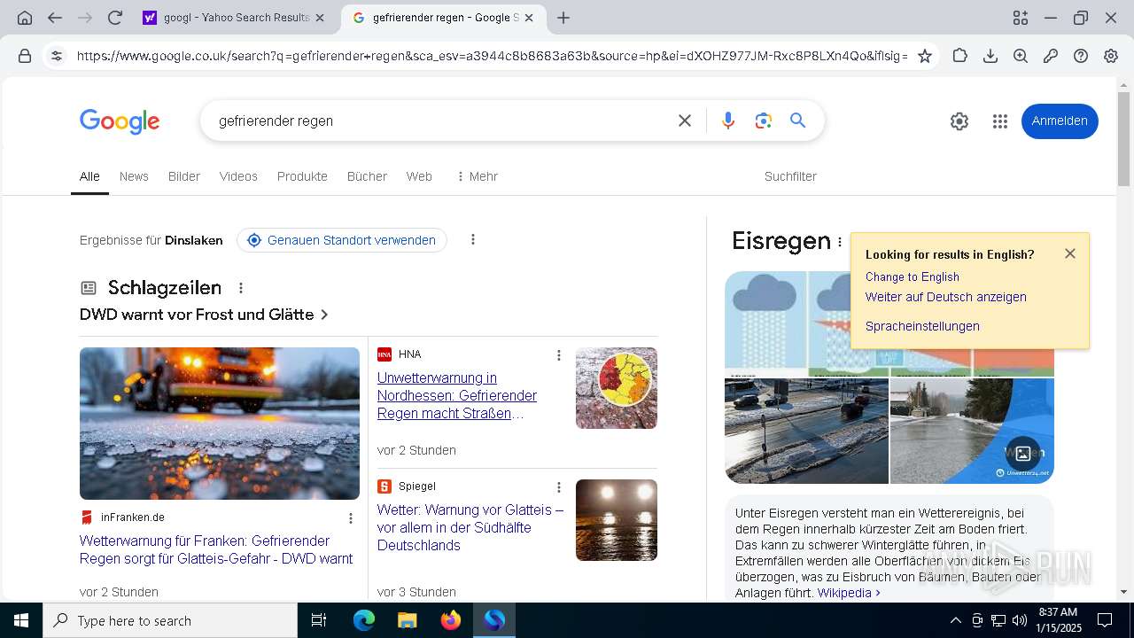Click the Anmelden sign-in button

pyautogui.click(x=1060, y=121)
